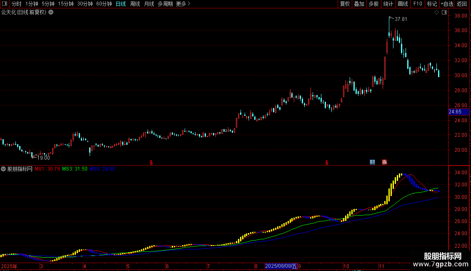Click the 复权 price adjustment button
Screen dimensions: 471x271
tap(345, 4)
